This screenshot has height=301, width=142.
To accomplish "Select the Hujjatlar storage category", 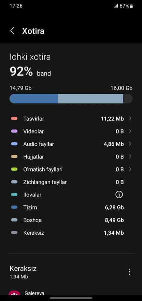I will tap(71, 157).
